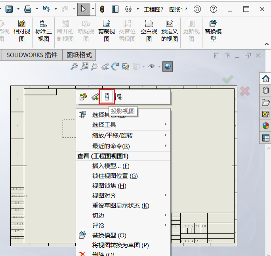Click the dashed empty drawing view box
271x256 pixels.
pyautogui.click(x=69, y=129)
